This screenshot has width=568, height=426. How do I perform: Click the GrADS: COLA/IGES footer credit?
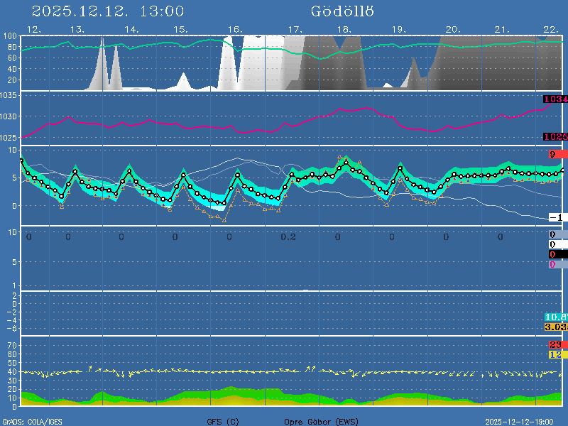point(33,421)
